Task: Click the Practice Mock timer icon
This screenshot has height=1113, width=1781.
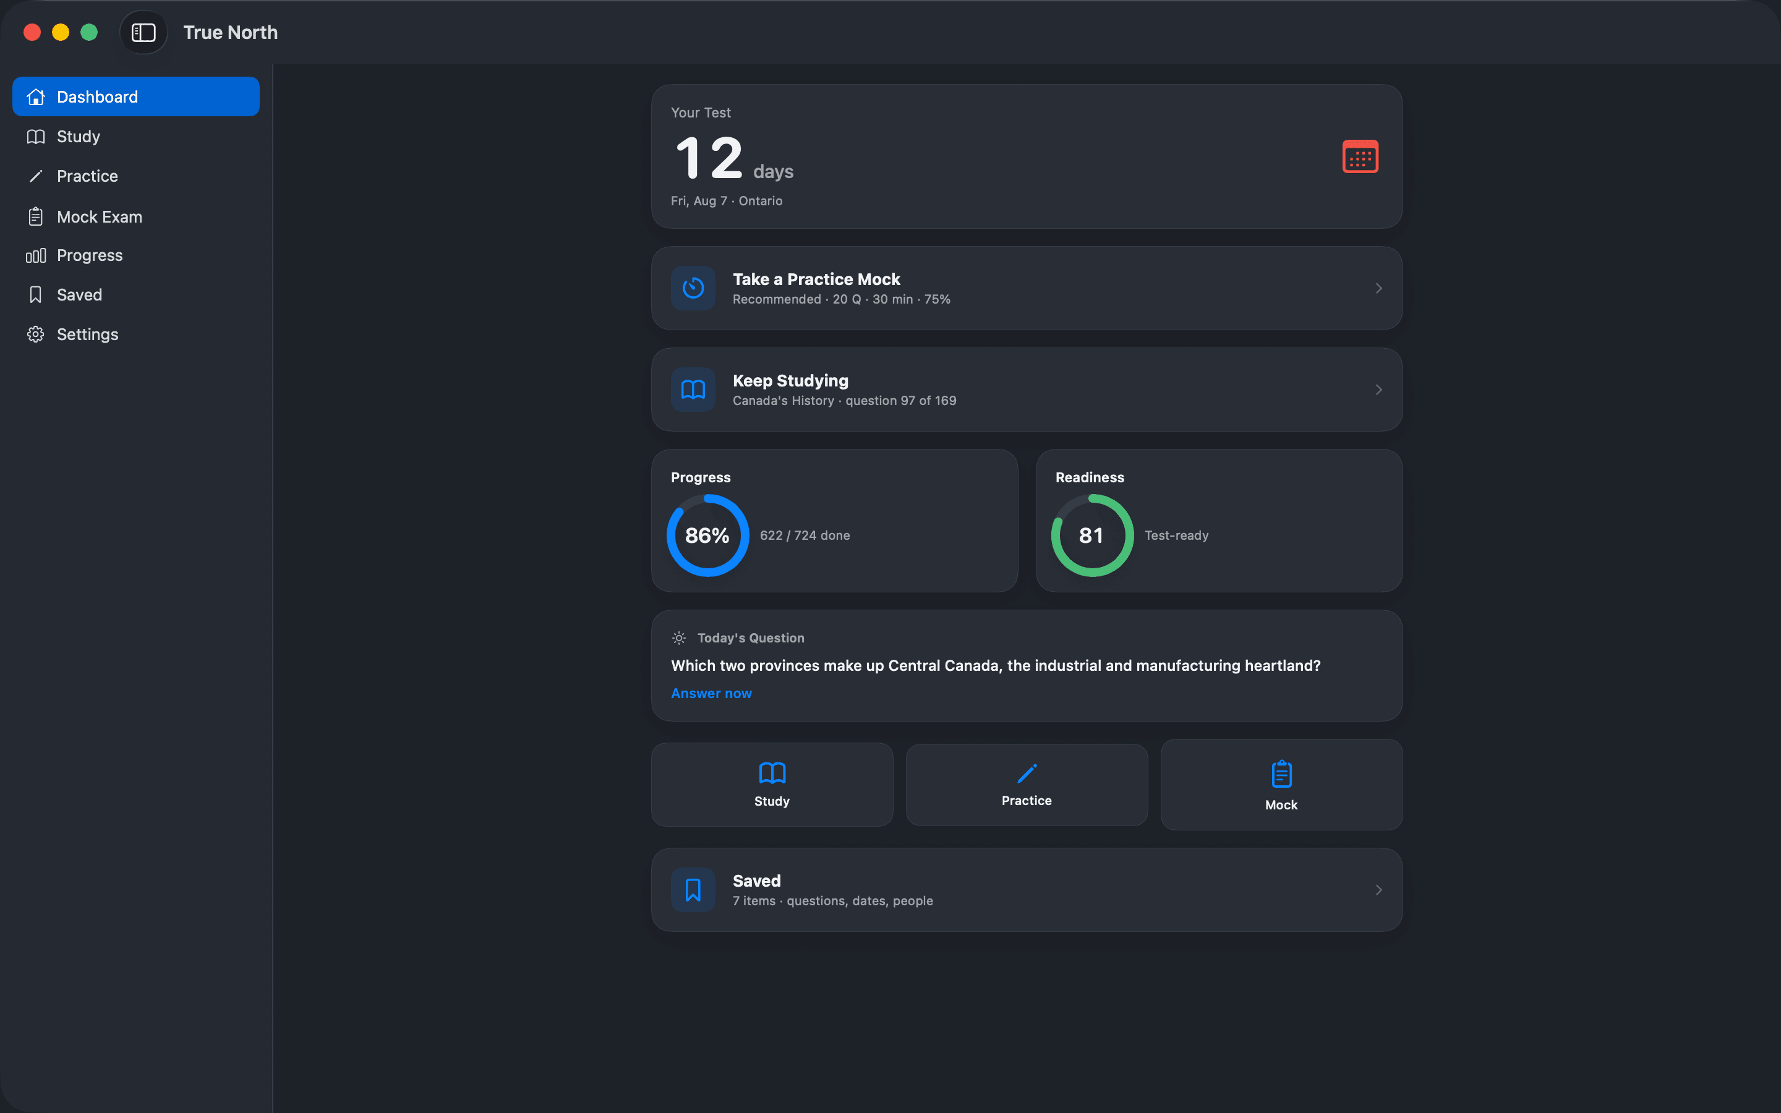Action: click(693, 288)
